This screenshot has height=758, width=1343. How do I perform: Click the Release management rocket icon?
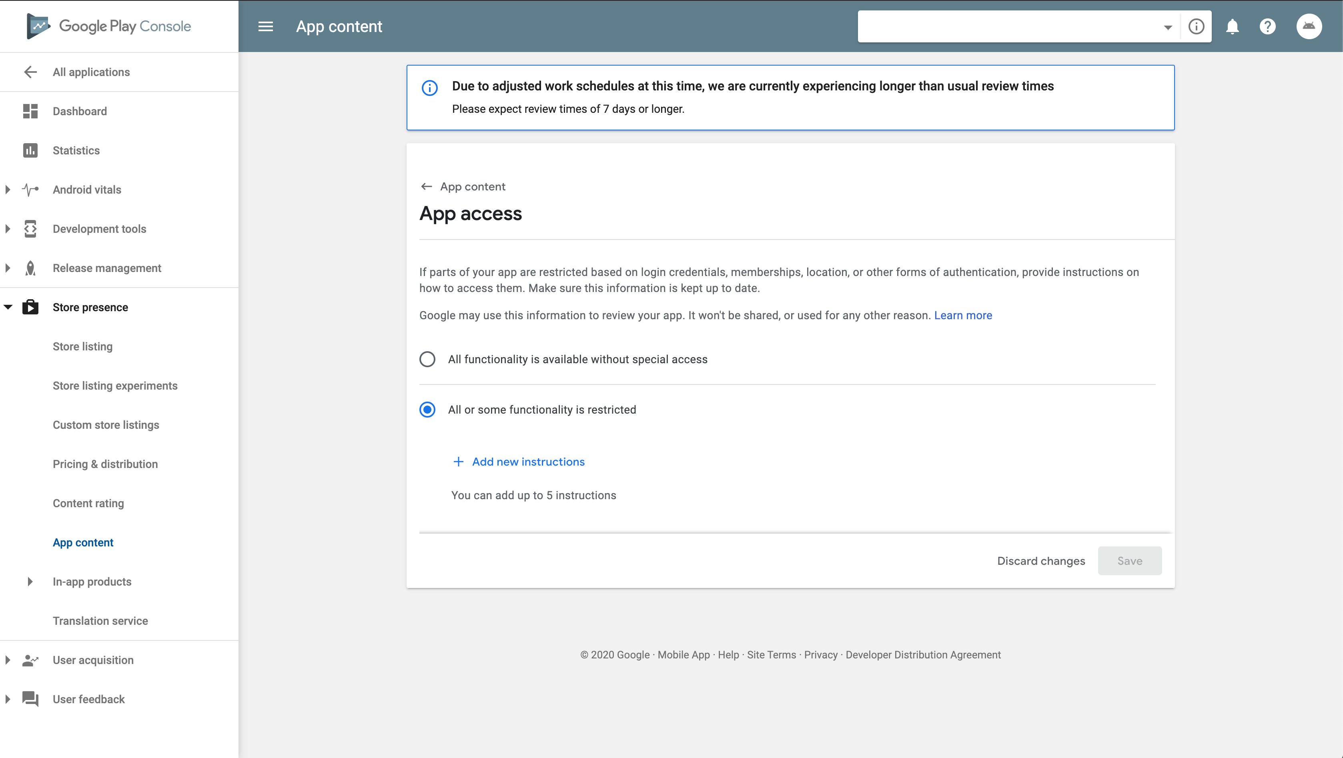[x=30, y=268]
